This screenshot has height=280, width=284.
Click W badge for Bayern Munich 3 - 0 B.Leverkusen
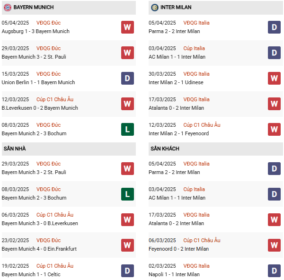tap(127, 219)
